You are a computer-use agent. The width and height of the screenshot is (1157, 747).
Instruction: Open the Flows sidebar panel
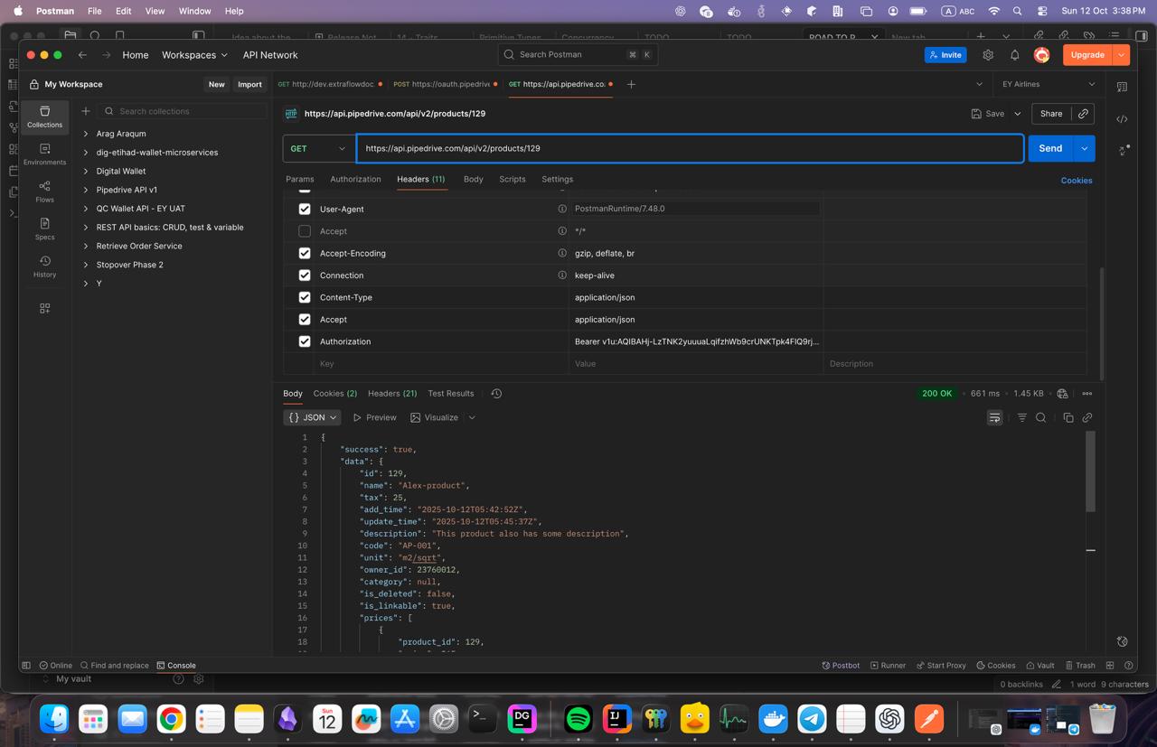click(x=44, y=191)
